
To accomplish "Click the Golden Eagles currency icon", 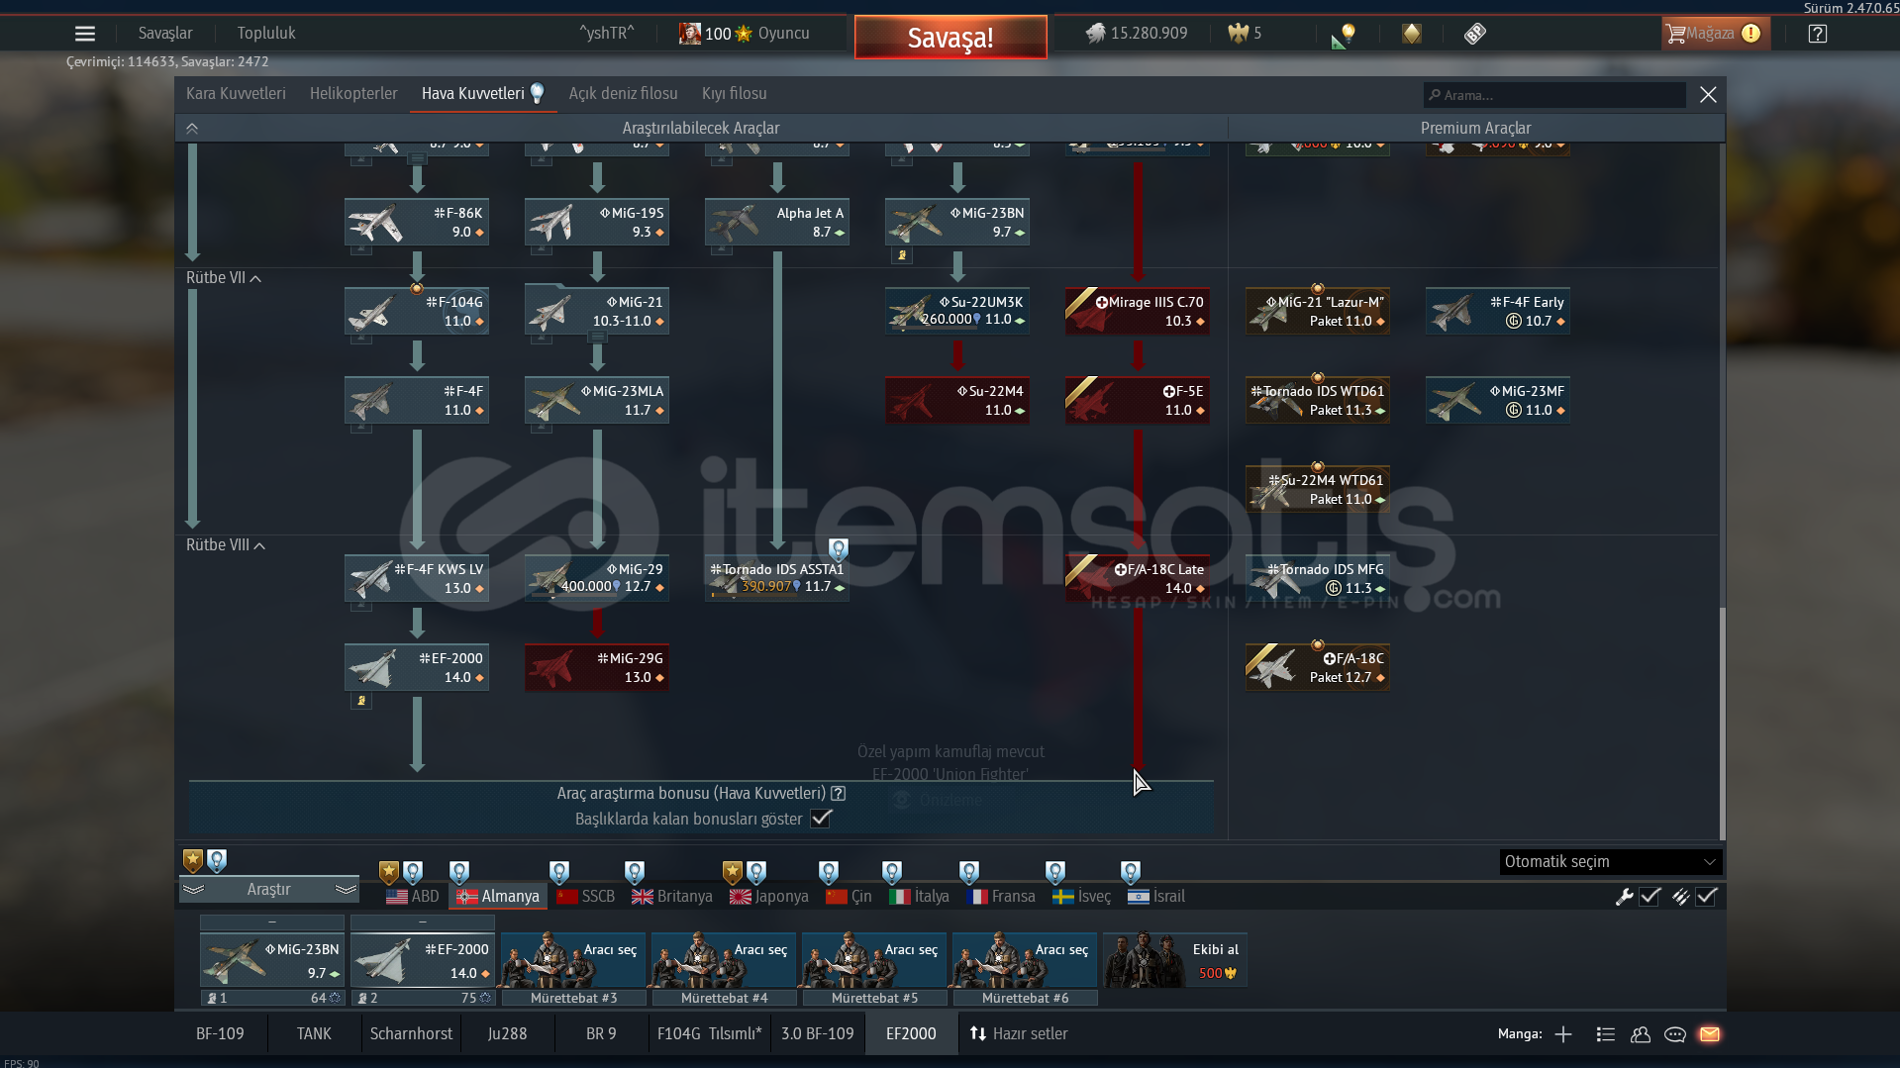I will point(1239,34).
